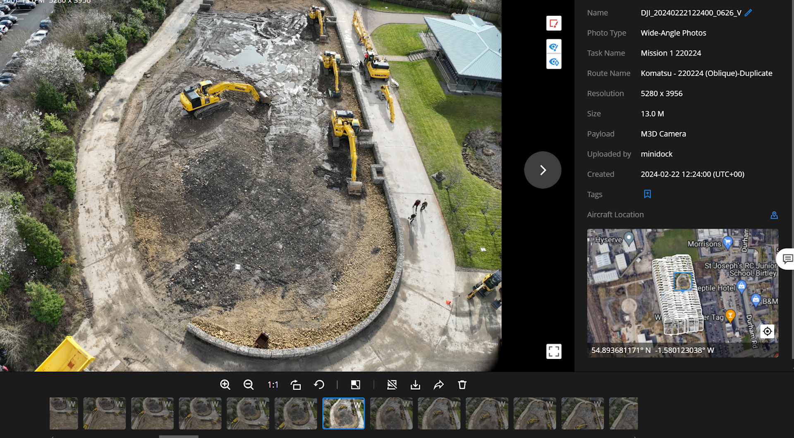Click the created timestamp '2024-02-22 12:24:00 (UTC+00)'
Image resolution: width=794 pixels, height=438 pixels.
pos(693,174)
